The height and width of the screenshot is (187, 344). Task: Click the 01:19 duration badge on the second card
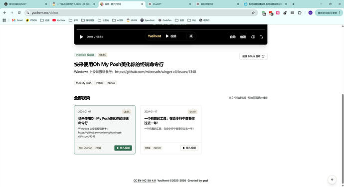[192, 112]
